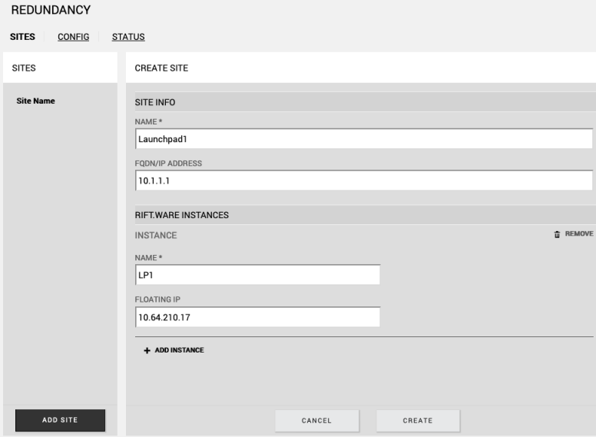
Task: Select the instance NAME field containing LP1
Action: 257,275
